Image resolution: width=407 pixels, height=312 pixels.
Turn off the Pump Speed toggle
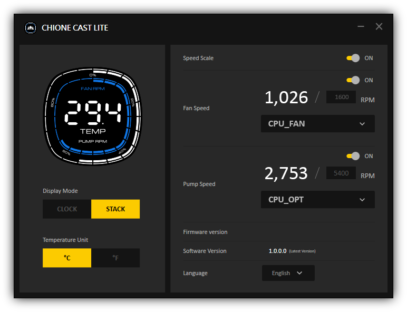click(x=353, y=156)
